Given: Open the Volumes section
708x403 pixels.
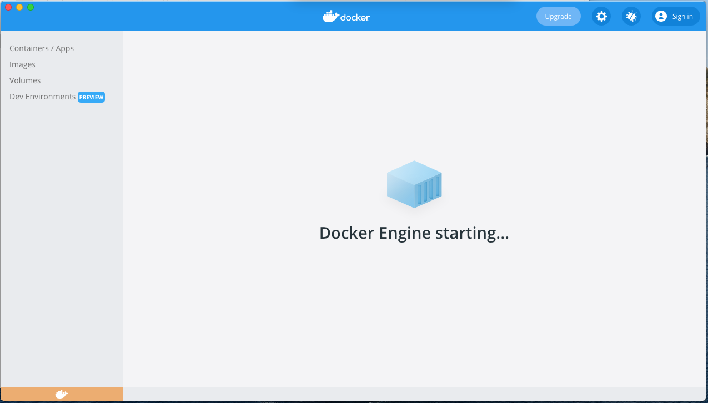Looking at the screenshot, I should coord(25,80).
